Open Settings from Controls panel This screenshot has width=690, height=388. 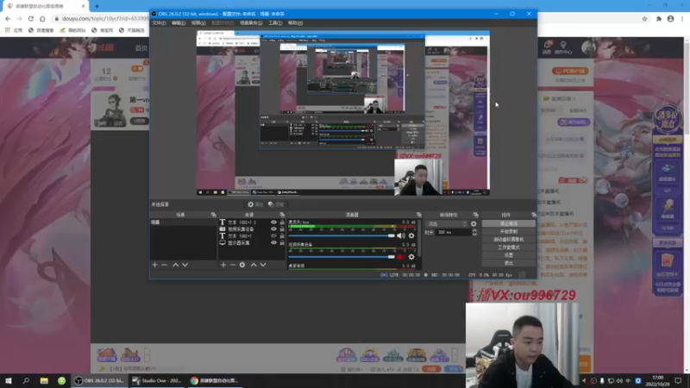pos(508,255)
